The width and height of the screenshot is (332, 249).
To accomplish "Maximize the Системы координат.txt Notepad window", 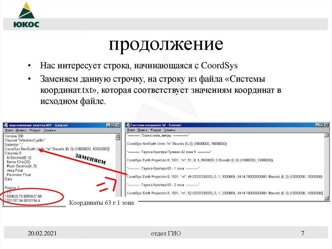I will pyautogui.click(x=321, y=125).
